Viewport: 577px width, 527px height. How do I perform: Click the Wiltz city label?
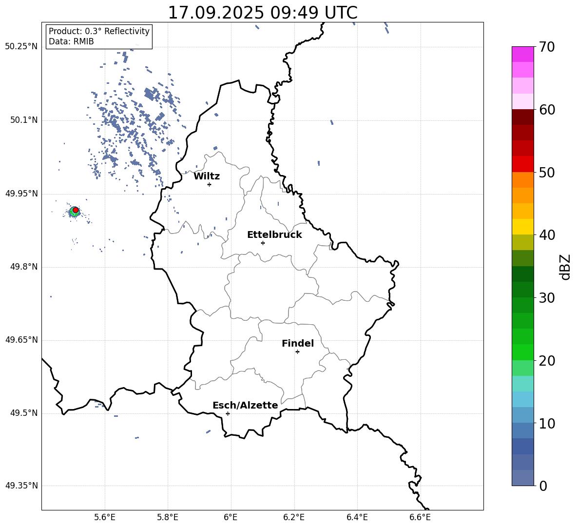(x=207, y=176)
